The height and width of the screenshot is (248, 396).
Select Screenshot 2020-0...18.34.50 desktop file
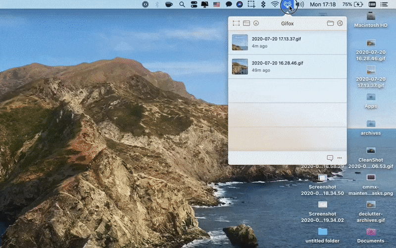[x=323, y=185]
